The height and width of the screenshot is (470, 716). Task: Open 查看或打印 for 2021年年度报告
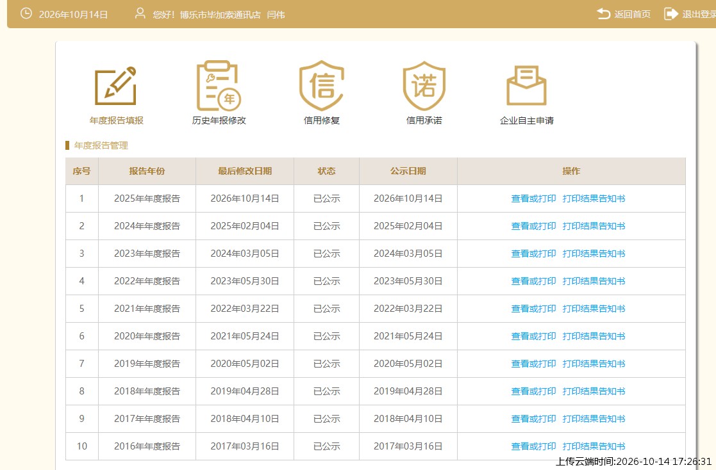pos(533,309)
